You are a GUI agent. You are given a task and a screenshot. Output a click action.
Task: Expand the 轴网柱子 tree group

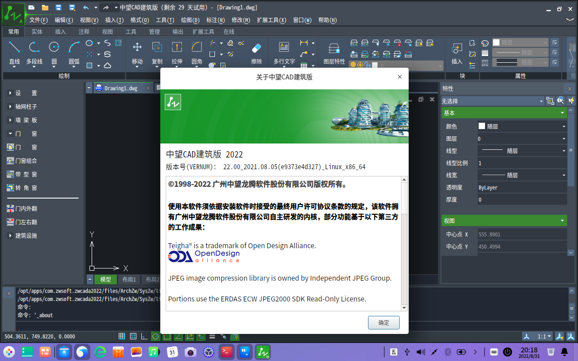pyautogui.click(x=10, y=106)
